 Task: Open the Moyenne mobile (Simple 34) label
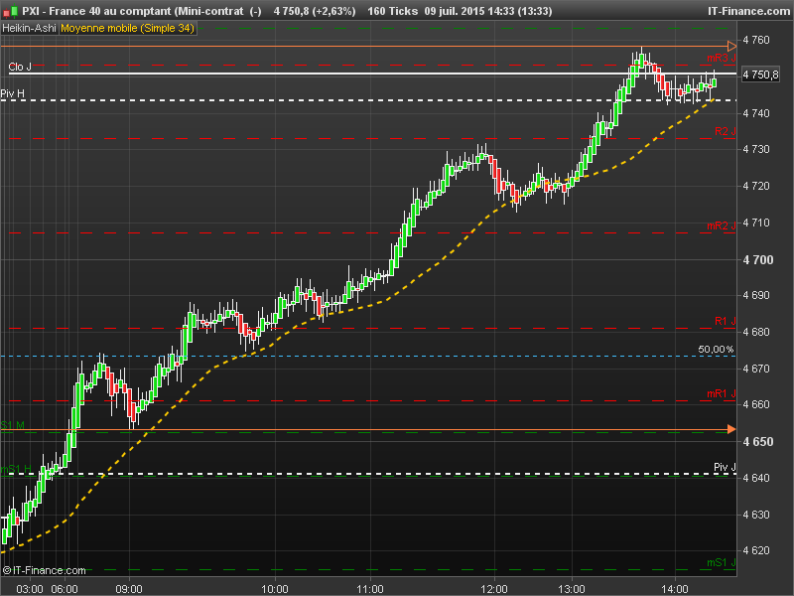coord(128,29)
